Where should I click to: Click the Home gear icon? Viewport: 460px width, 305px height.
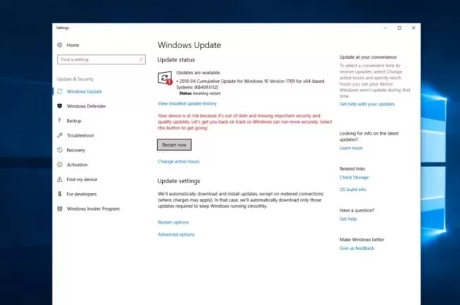pos(60,45)
